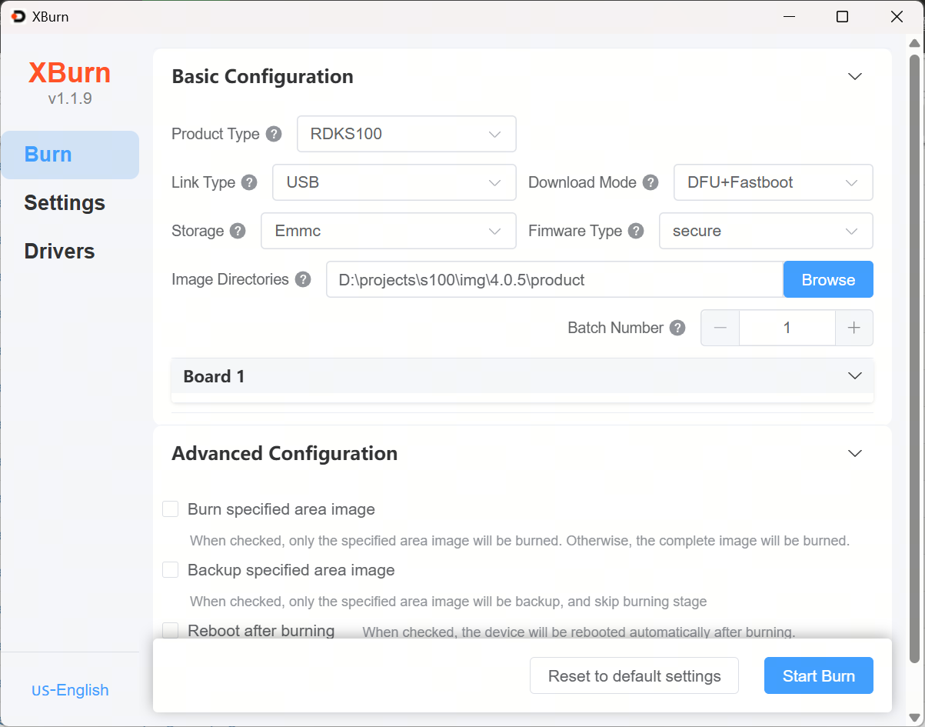Open the Product Type RDKS100 dropdown

[406, 134]
